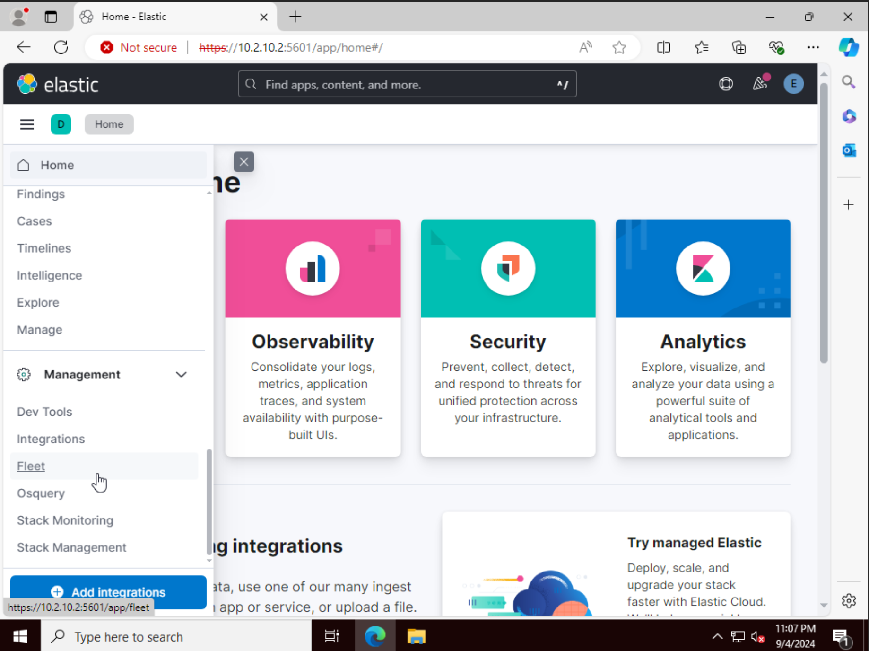Click the Add integrations button
Screen dimensions: 869x651
point(108,592)
